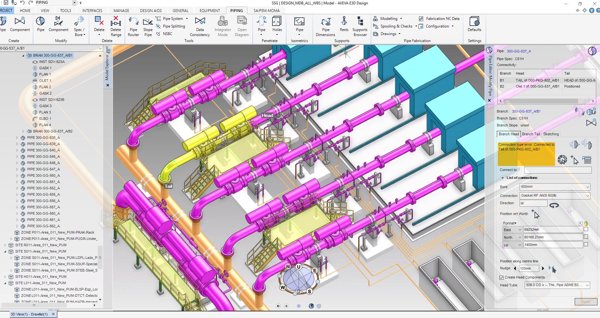600x318 pixels.
Task: Click the Delete Range icon
Action: tap(116, 26)
